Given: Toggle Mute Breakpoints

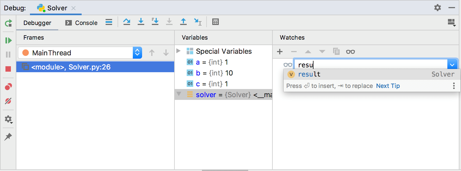Looking at the screenshot, I should [8, 101].
